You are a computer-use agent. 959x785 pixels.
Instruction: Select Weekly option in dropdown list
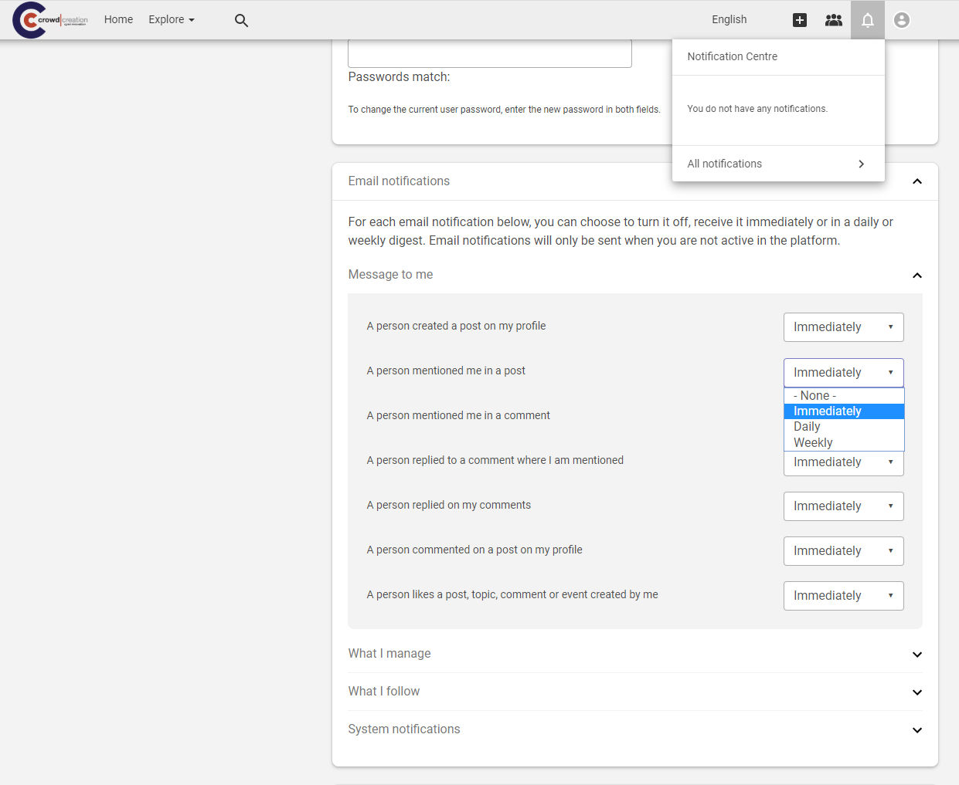pyautogui.click(x=813, y=443)
